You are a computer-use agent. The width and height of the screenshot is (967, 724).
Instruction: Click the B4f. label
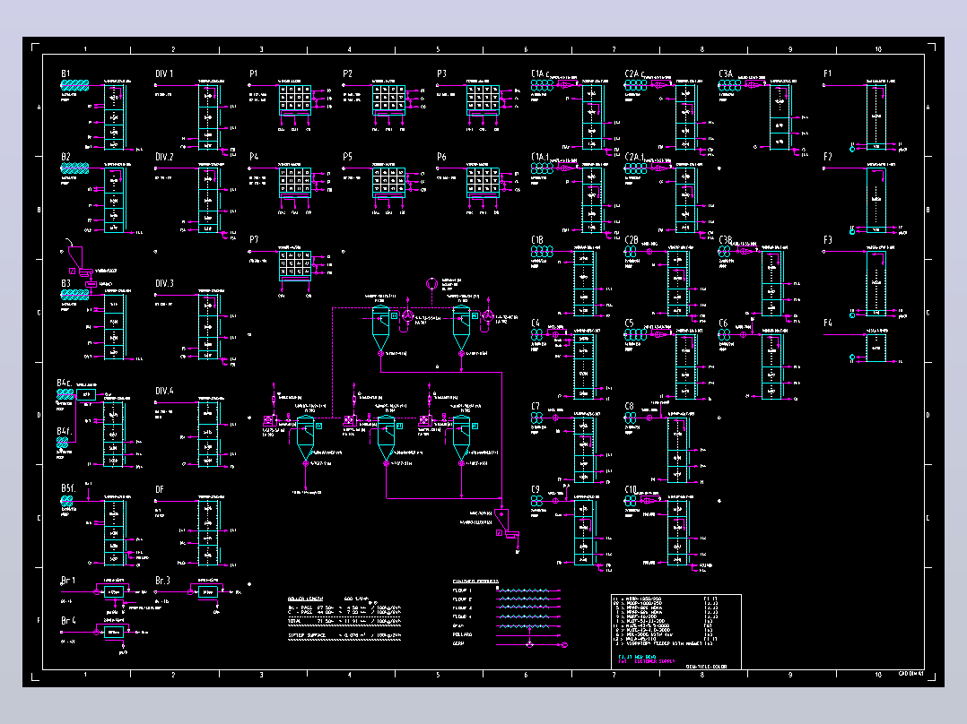pyautogui.click(x=65, y=431)
